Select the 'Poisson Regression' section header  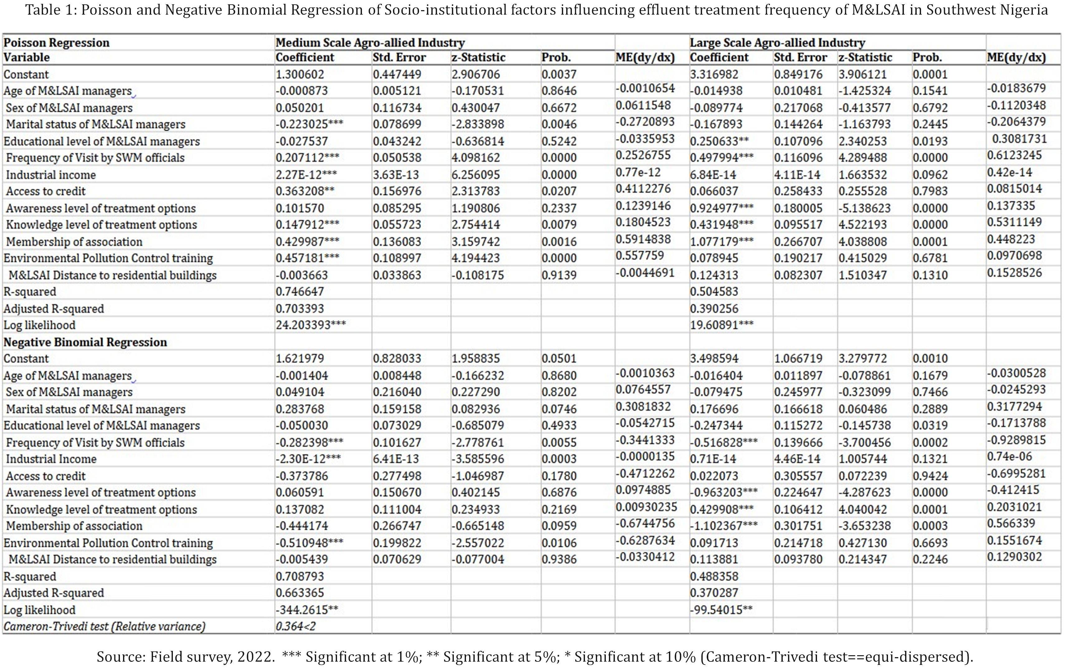click(56, 43)
